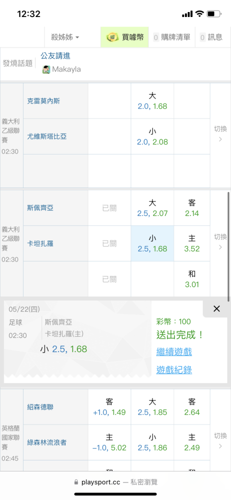This screenshot has width=231, height=500.
Task: Select 大 2.5, 2.07 for 斯佩齊亞
Action: pos(152,208)
